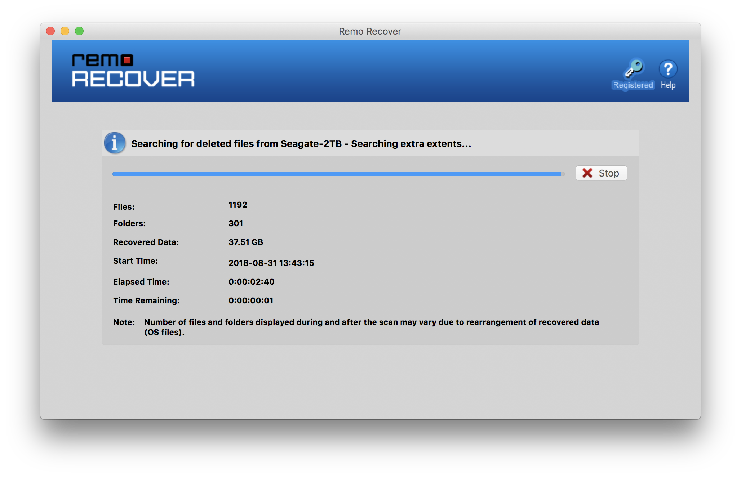Click the 'Files:' label

pos(124,207)
